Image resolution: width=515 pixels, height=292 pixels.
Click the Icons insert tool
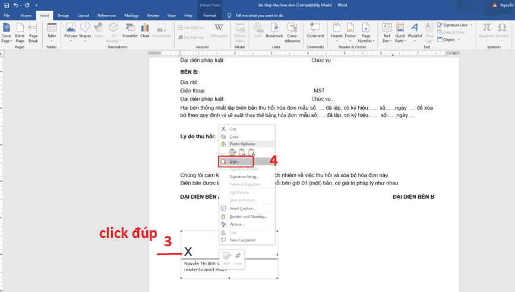click(x=99, y=30)
